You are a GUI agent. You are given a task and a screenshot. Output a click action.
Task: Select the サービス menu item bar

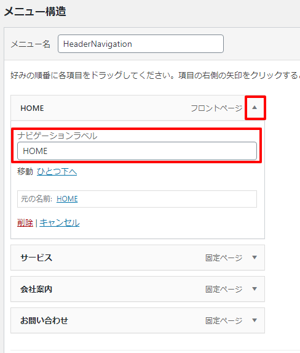pos(138,258)
